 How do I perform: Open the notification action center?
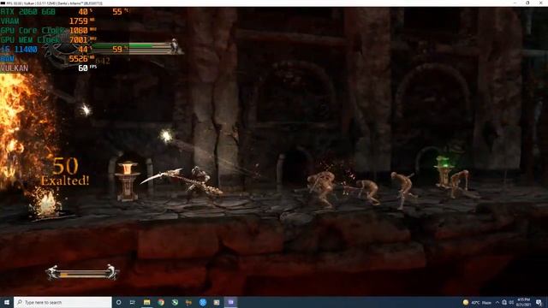pos(539,302)
